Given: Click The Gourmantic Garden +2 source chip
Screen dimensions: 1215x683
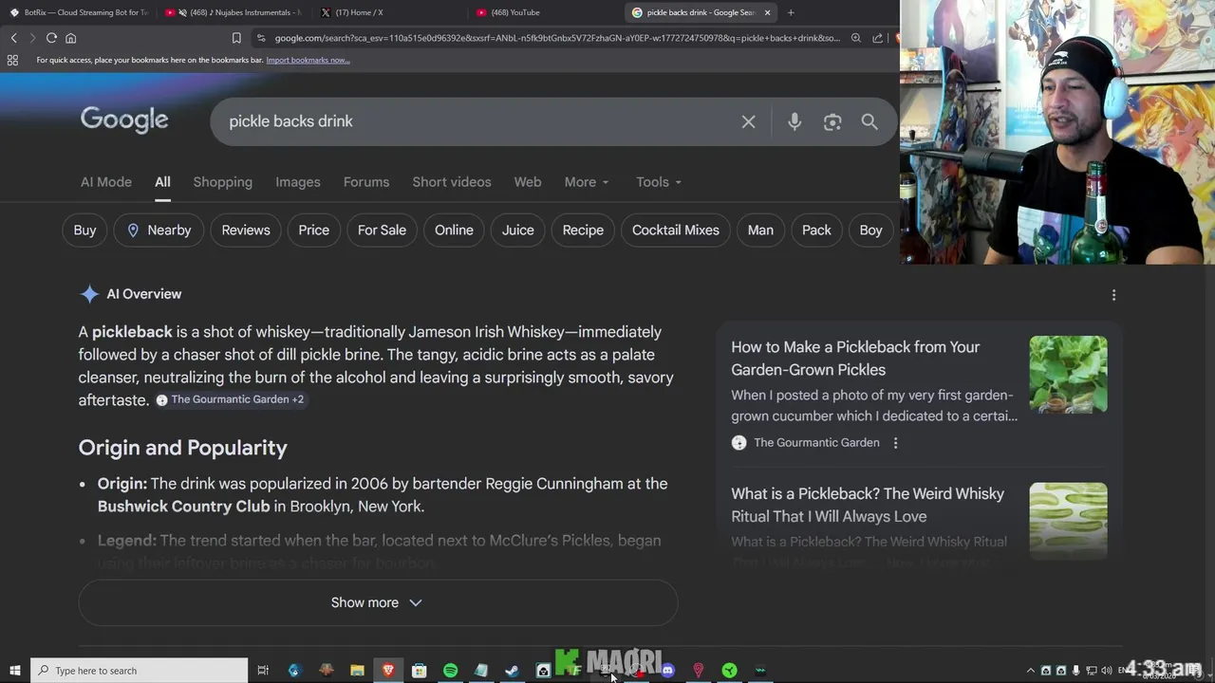Looking at the screenshot, I should pyautogui.click(x=231, y=399).
